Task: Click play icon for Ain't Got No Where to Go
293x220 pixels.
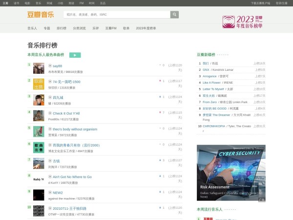Action: [x=50, y=176]
